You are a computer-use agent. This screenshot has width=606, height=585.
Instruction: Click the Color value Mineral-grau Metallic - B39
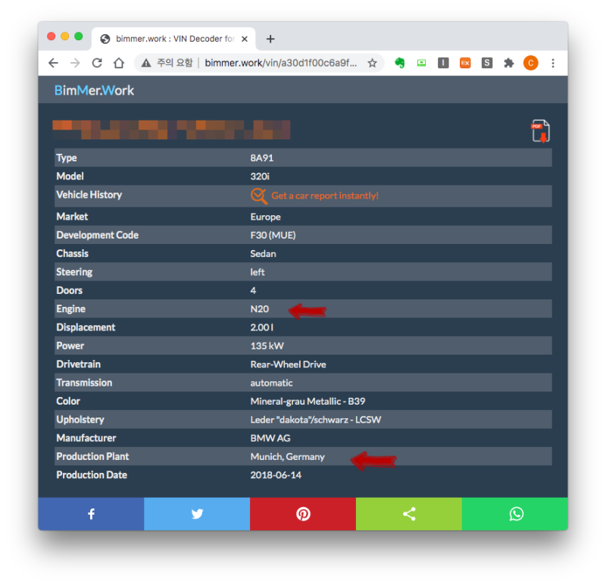click(308, 402)
